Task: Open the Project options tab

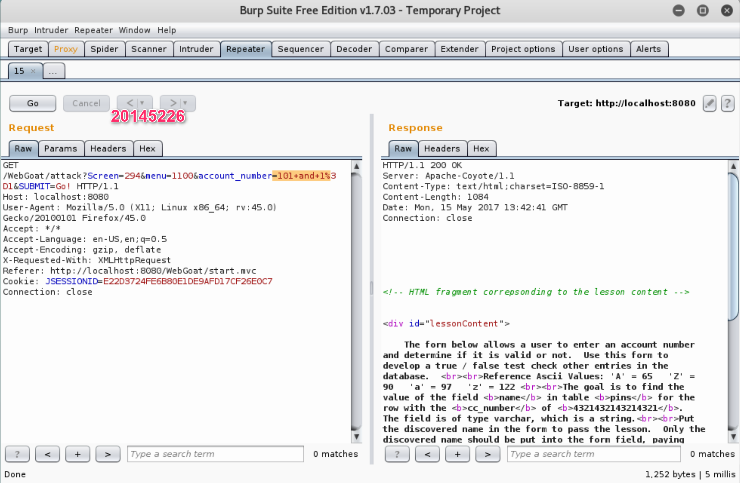Action: point(523,49)
